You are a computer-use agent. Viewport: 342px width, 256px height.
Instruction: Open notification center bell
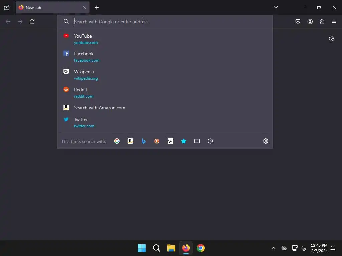pos(333,248)
